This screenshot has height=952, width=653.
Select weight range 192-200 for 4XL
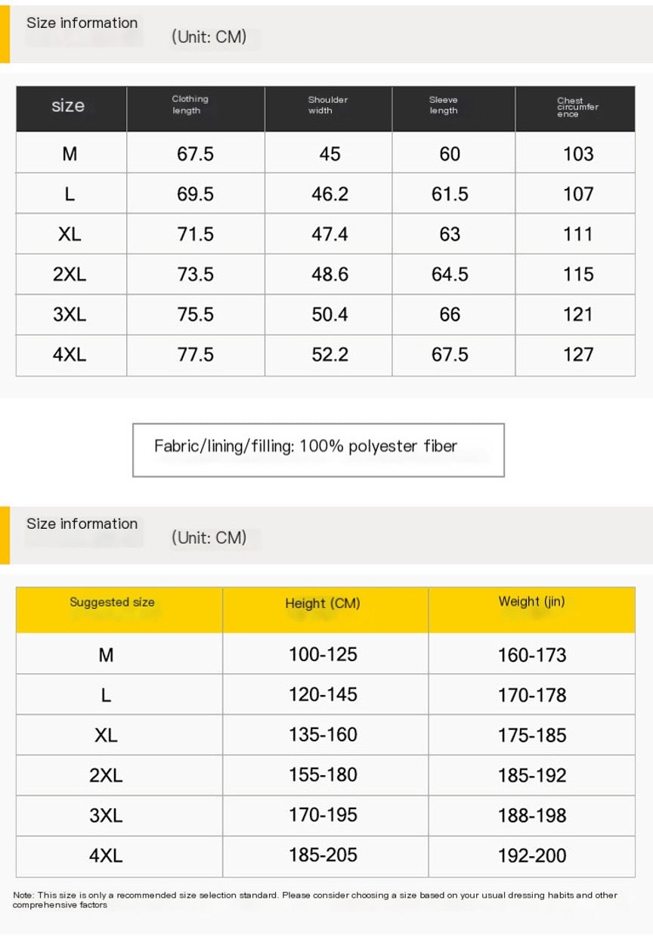[532, 856]
